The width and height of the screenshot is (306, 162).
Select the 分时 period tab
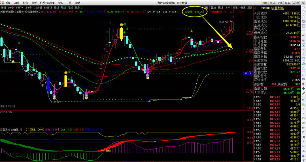[x=3, y=8]
